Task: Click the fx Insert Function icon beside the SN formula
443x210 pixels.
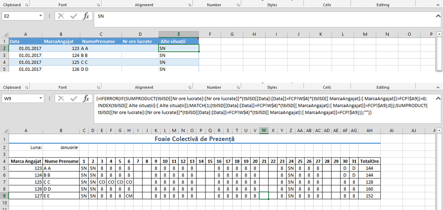Action: (x=86, y=16)
